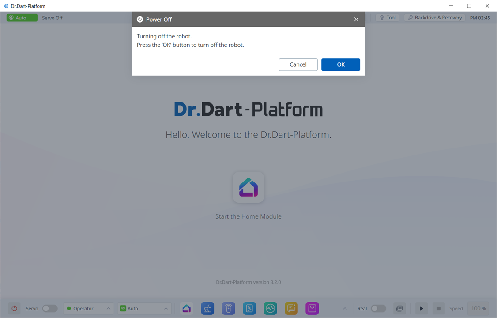Image resolution: width=497 pixels, height=318 pixels.
Task: Open the Home module icon in dock
Action: pos(187,308)
